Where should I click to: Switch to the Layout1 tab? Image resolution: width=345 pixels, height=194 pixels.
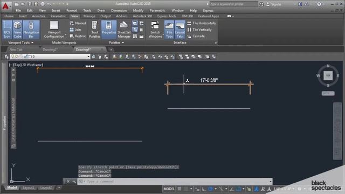29,188
